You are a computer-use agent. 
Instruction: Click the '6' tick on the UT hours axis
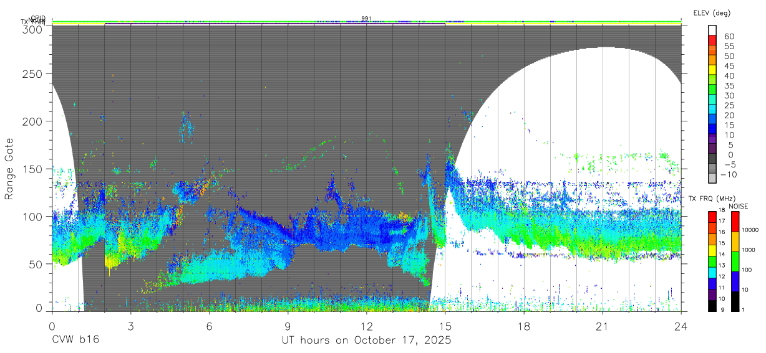tap(209, 326)
